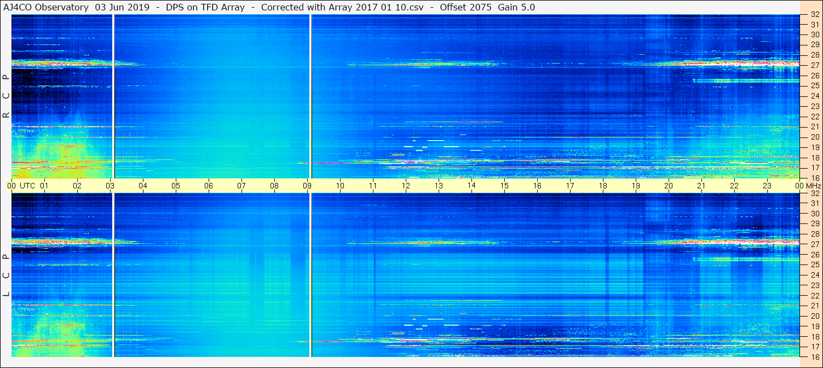Click the 27 MHz label on the upper RCP scale
The height and width of the screenshot is (368, 823).
pyautogui.click(x=815, y=65)
